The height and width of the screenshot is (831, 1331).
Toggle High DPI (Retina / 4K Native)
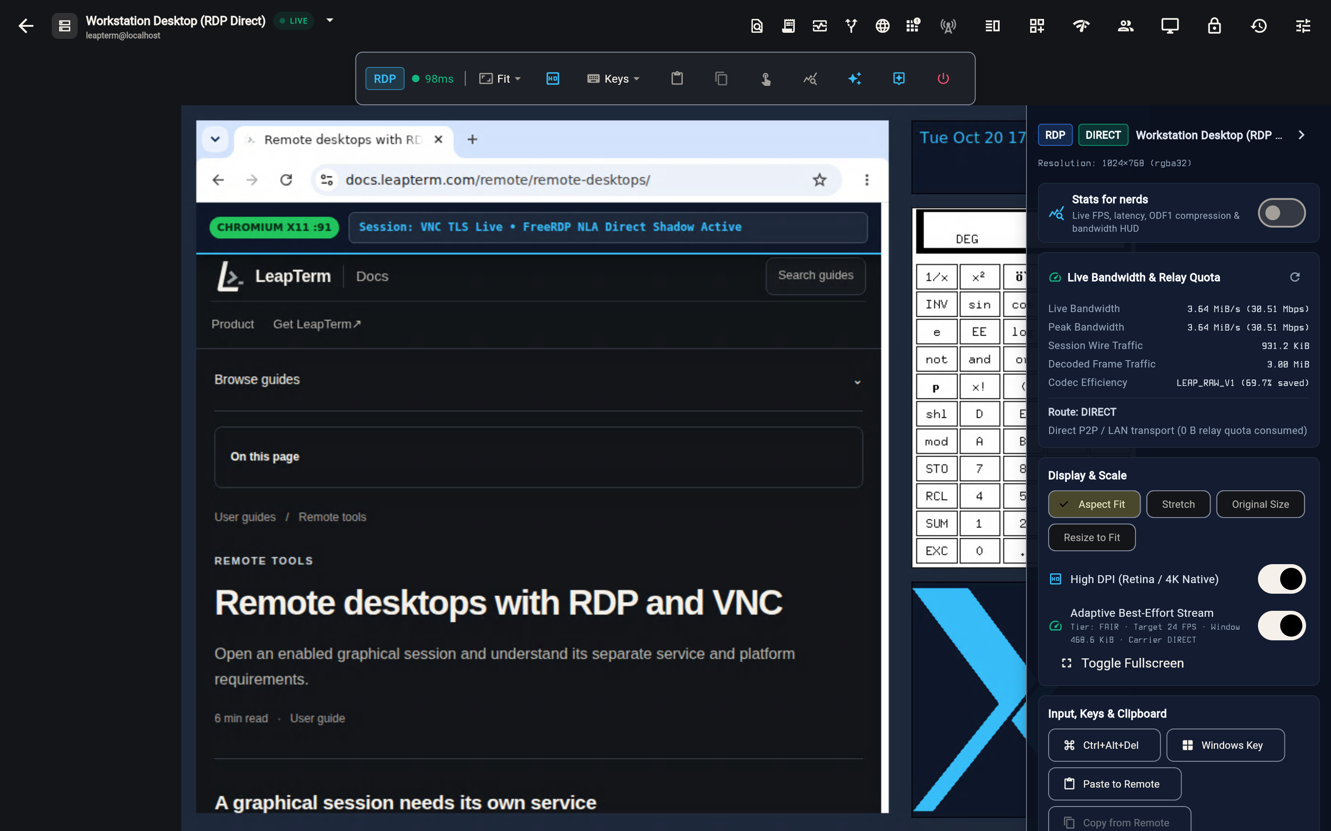coord(1282,579)
